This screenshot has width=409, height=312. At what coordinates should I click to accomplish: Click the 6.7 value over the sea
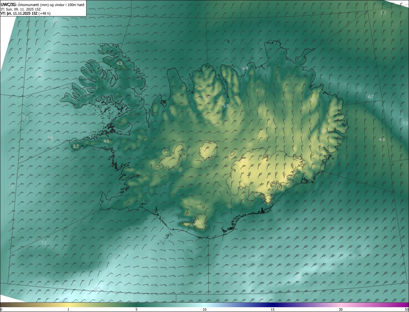click(x=371, y=97)
